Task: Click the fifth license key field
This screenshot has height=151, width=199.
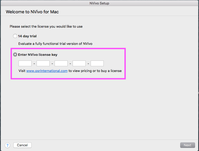Action: (97, 63)
